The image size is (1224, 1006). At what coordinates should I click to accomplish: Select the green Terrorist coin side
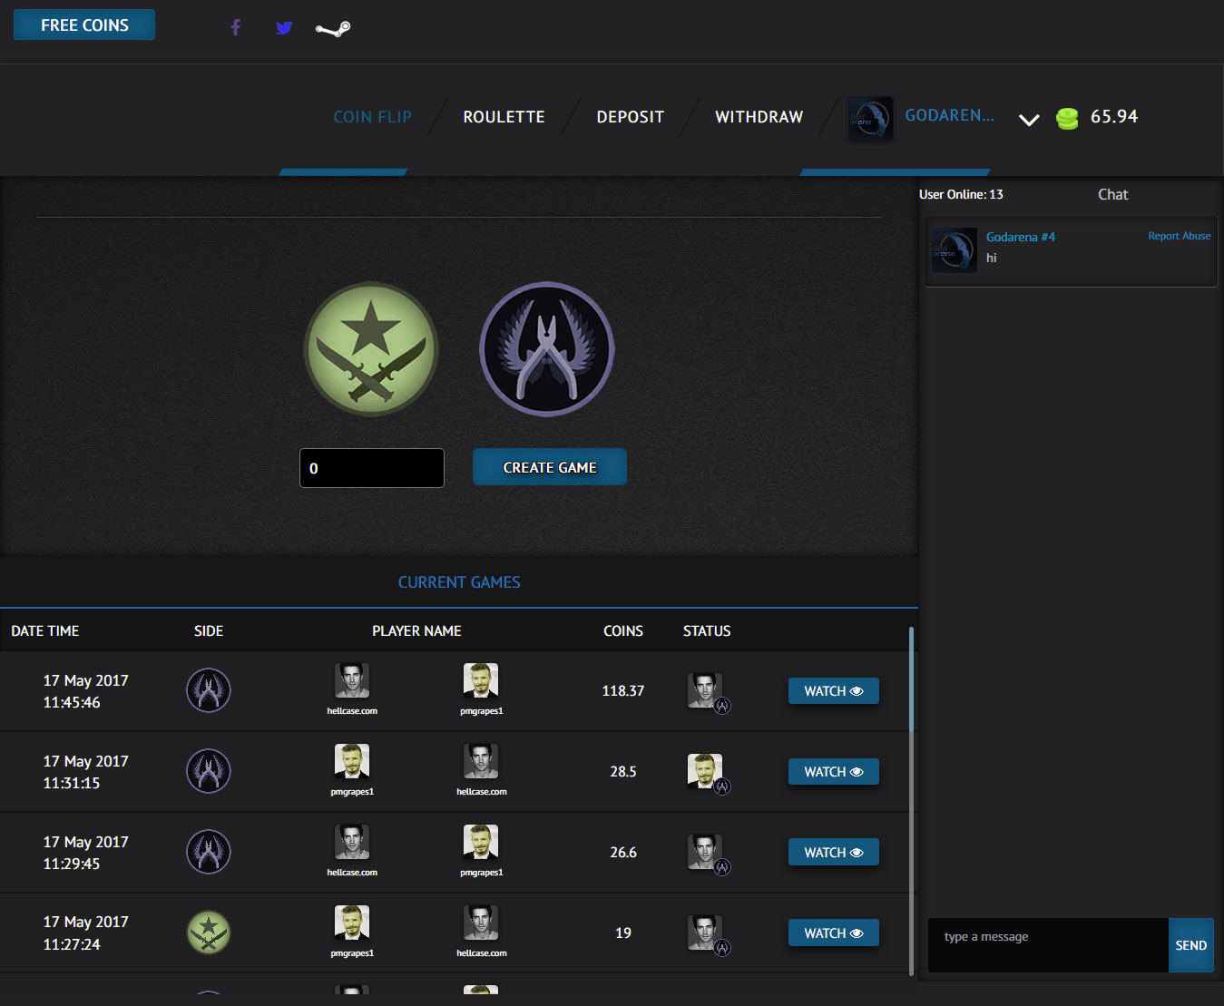371,349
